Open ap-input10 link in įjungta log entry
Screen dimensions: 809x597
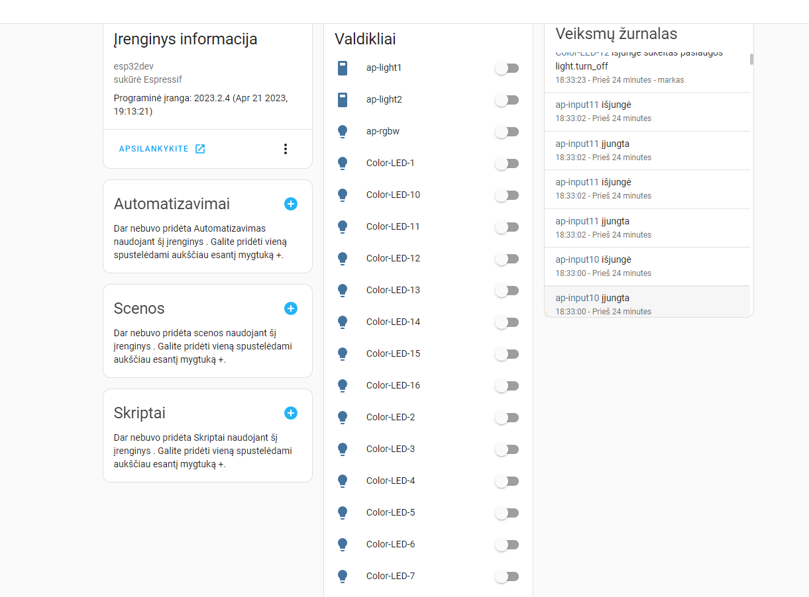click(x=576, y=298)
